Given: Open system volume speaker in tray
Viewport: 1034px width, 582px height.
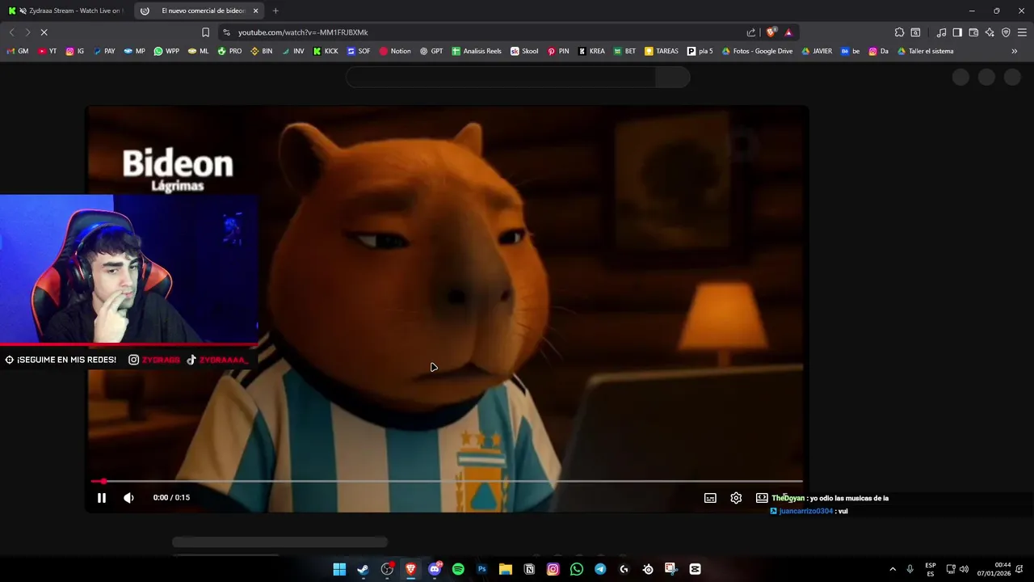Looking at the screenshot, I should click(x=964, y=569).
